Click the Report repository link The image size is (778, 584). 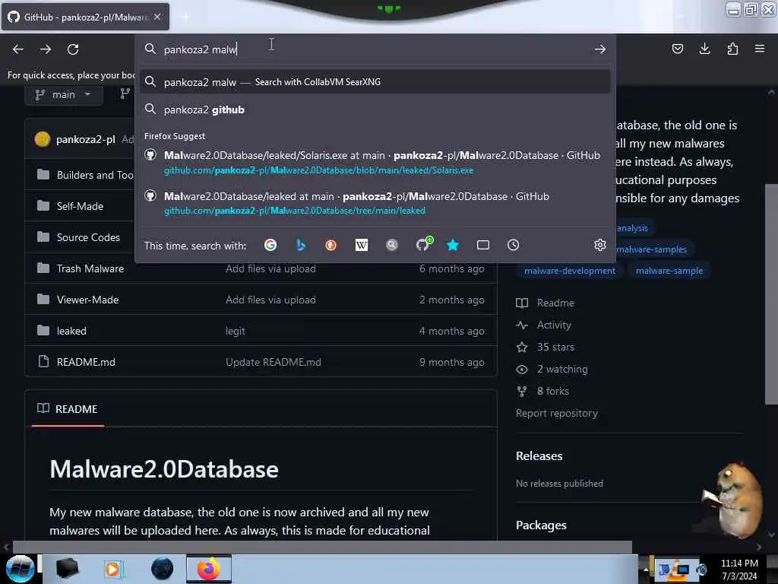[x=557, y=413]
